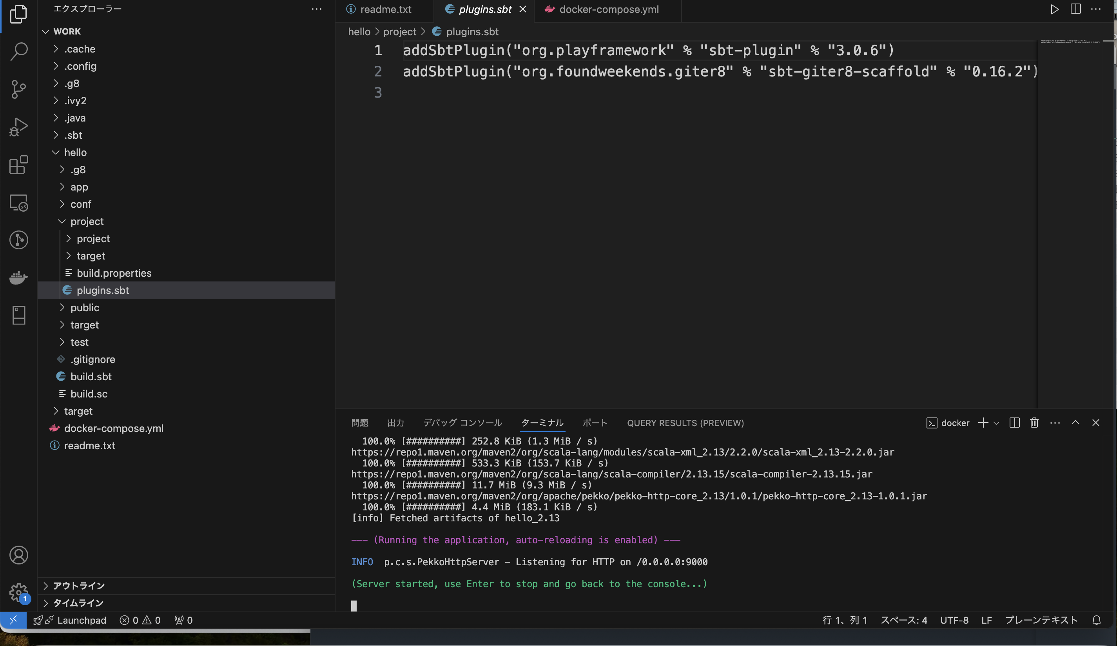Split the terminal panel
The height and width of the screenshot is (646, 1117).
tap(1015, 423)
